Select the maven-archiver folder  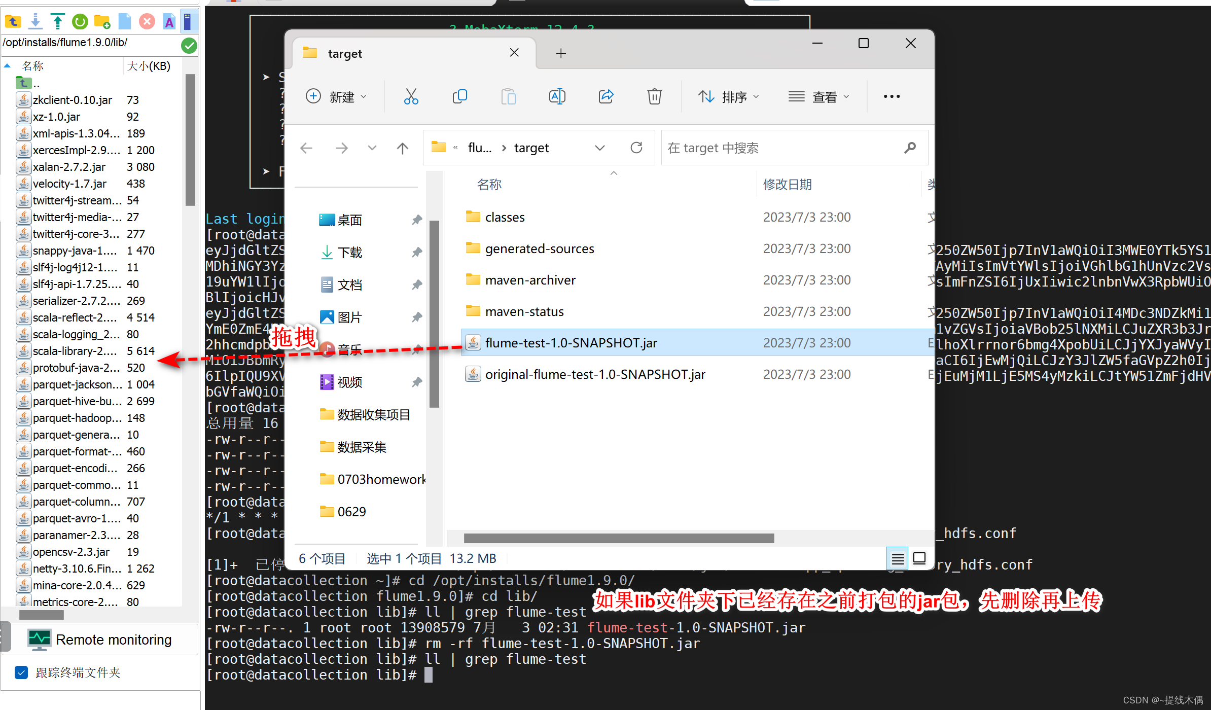click(x=698, y=280)
